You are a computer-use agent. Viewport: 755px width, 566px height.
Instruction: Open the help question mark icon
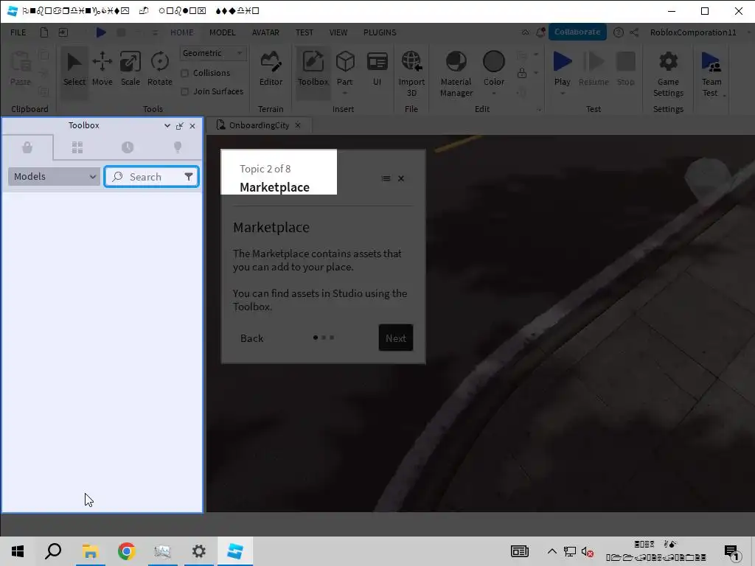pos(619,32)
